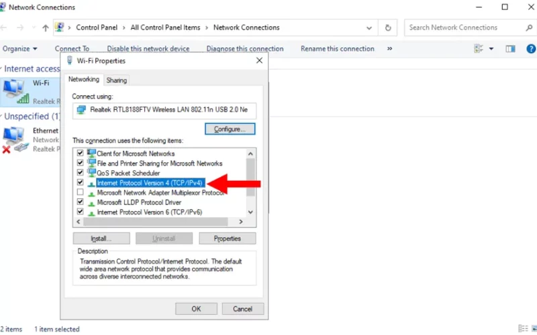Click the Control Panel breadcrumb
Screen dimensions: 537x335
pyautogui.click(x=97, y=27)
